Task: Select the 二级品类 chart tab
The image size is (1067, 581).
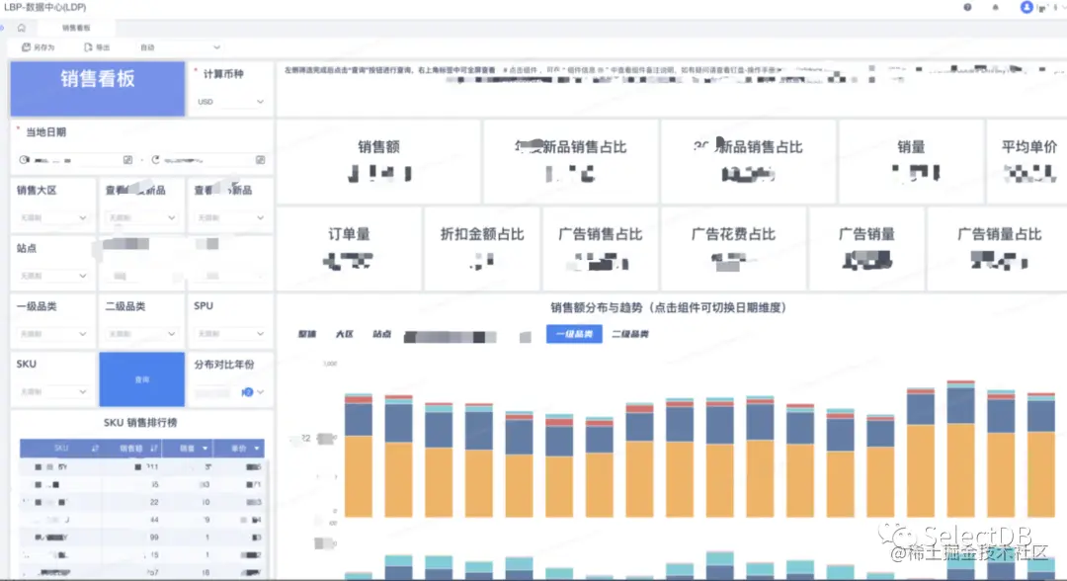Action: [x=630, y=334]
